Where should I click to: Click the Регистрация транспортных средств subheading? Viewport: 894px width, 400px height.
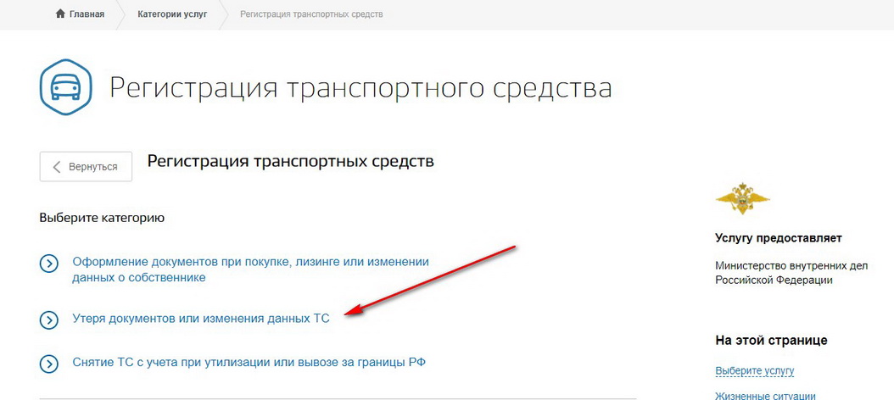[290, 161]
